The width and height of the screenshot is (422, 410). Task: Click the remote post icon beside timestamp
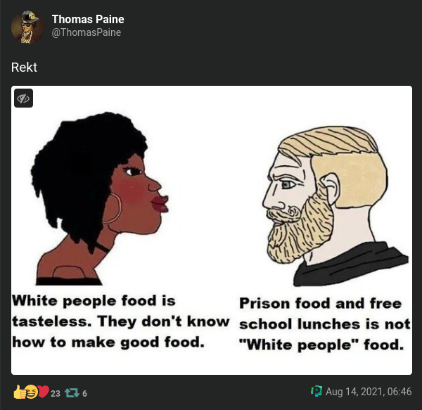[316, 392]
